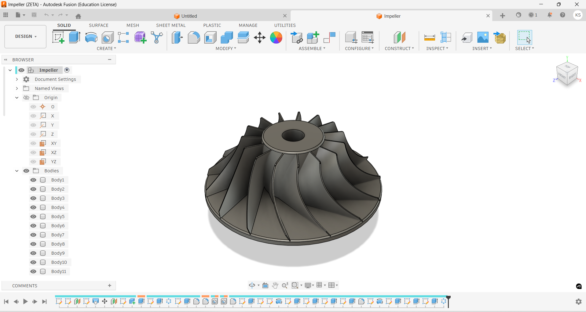The width and height of the screenshot is (586, 312).
Task: Add a comment with the plus button
Action: click(x=110, y=286)
